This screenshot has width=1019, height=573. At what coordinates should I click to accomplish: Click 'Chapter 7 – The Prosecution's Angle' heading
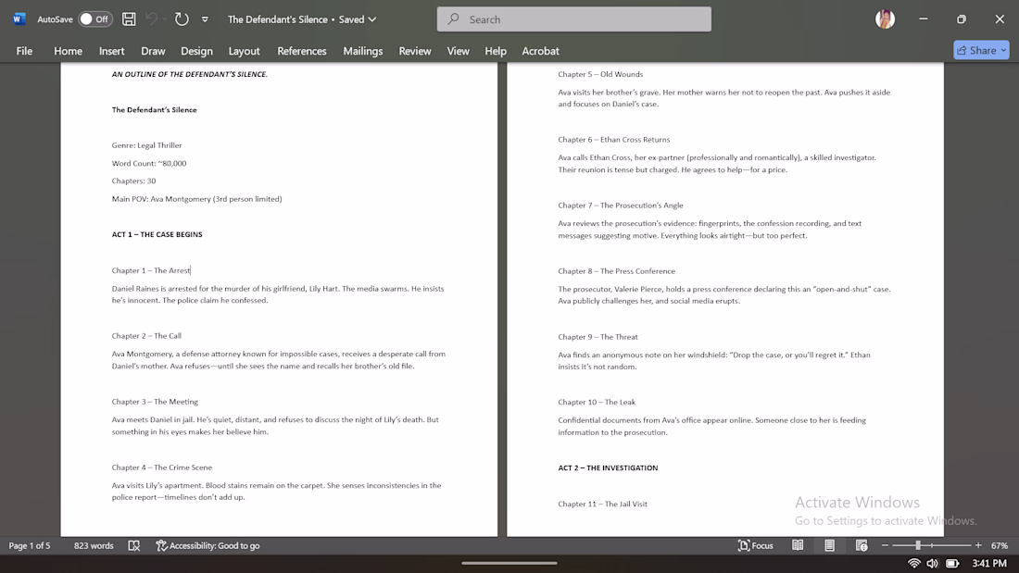coord(621,206)
